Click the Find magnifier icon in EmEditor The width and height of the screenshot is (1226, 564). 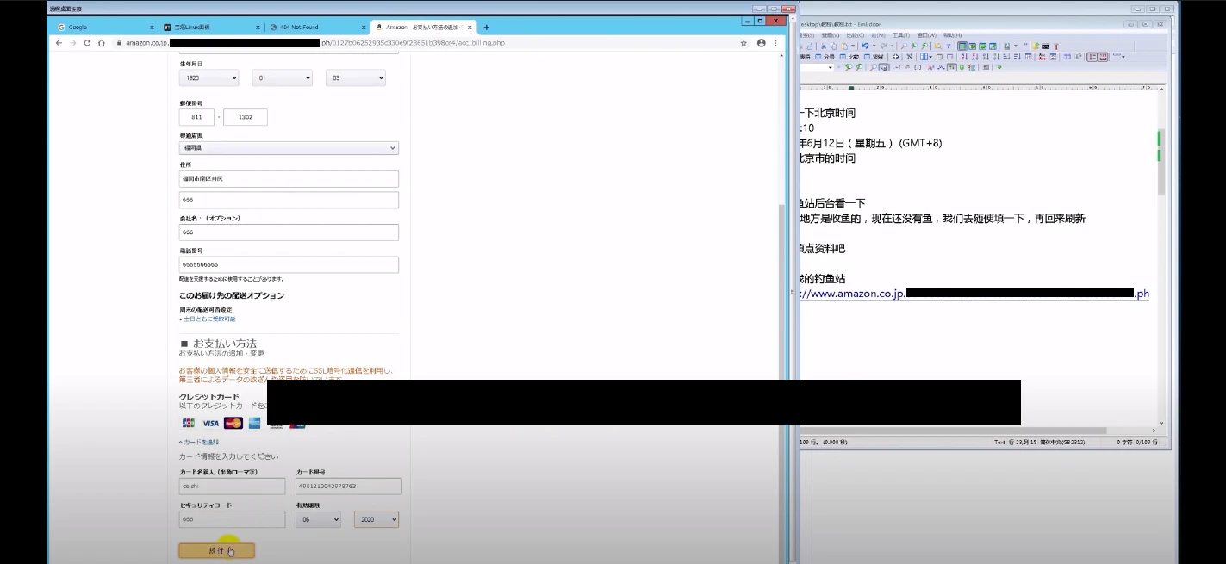[904, 46]
